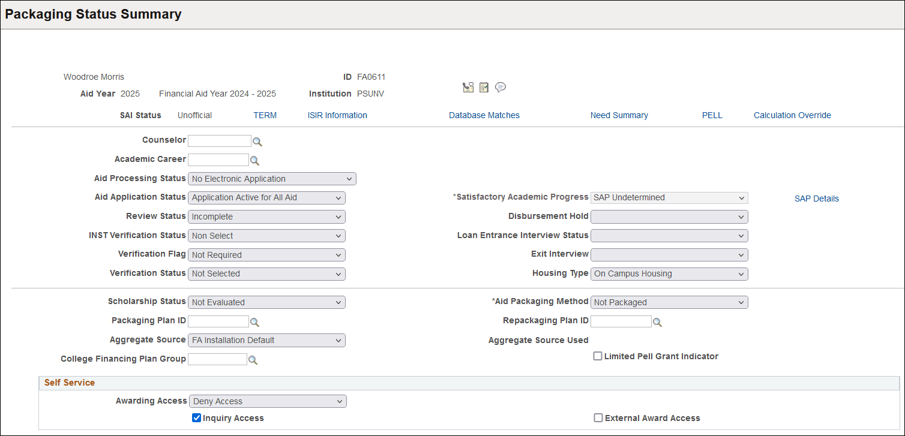
Task: Open the Loan Entrance Interview Status dropdown
Action: 669,236
